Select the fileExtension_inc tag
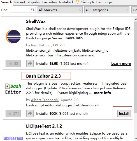 (x=95, y=51)
